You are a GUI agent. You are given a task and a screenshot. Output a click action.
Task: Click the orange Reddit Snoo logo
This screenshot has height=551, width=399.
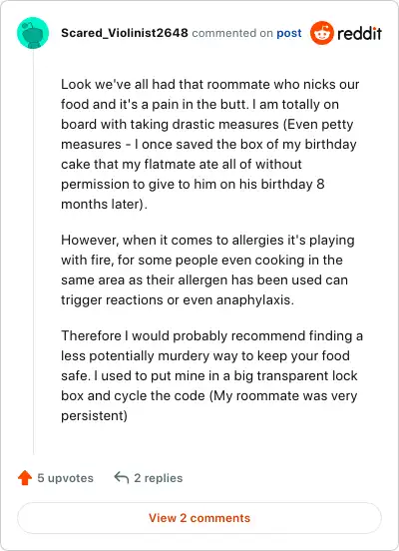[x=322, y=33]
